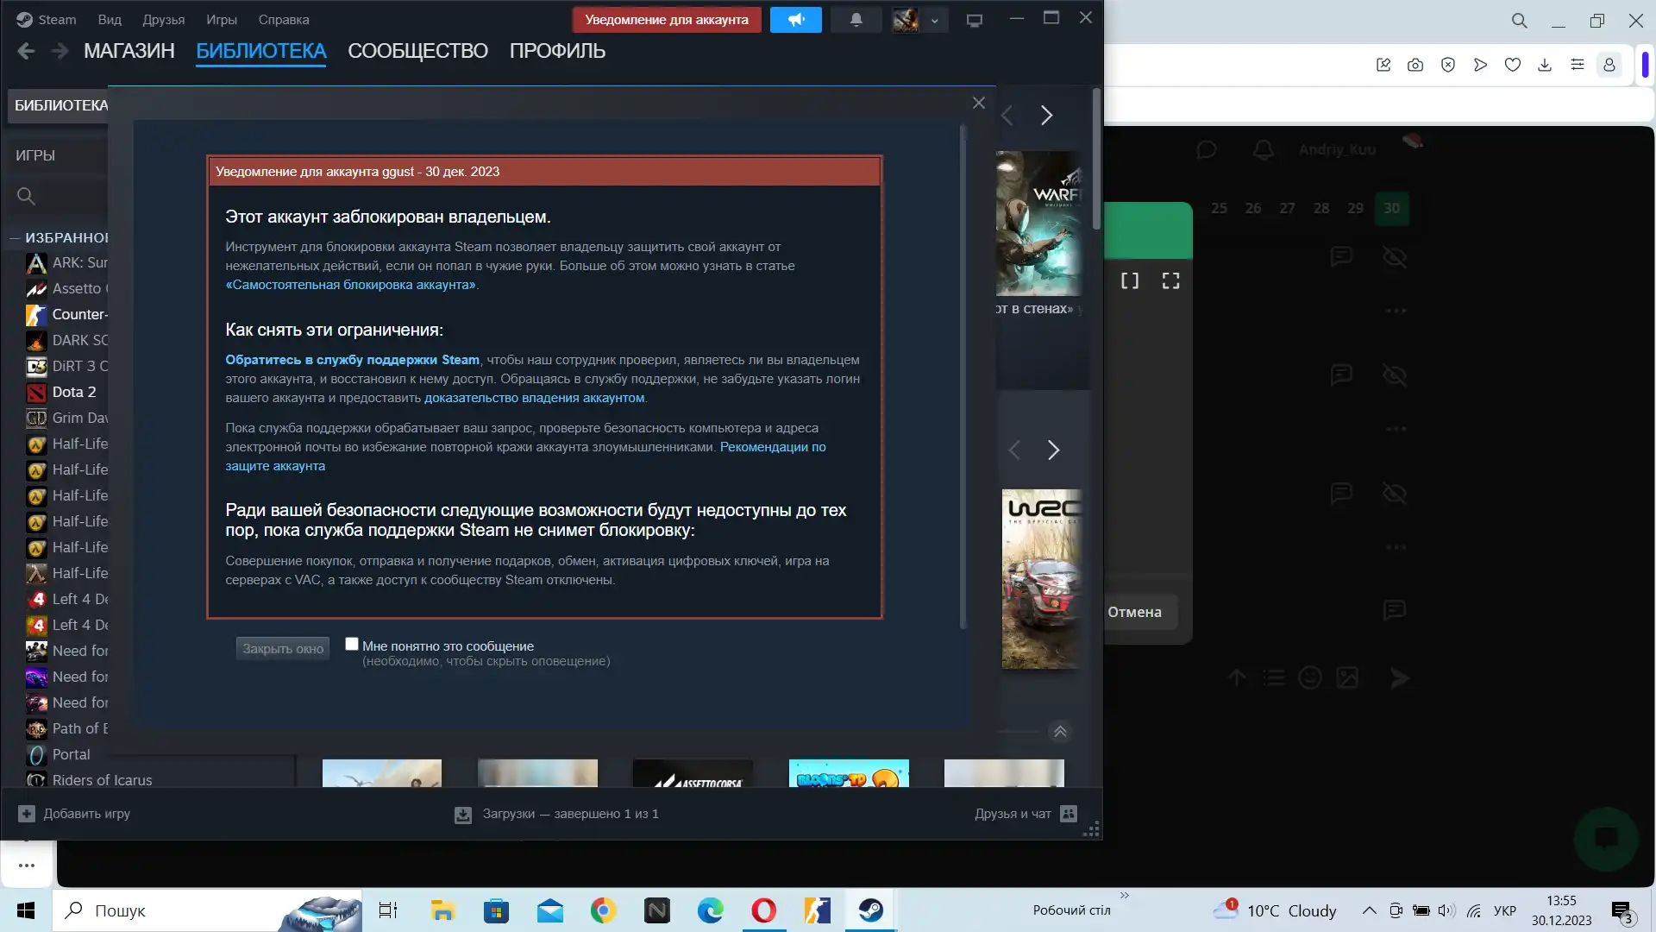
Task: Open the БИБЛИОТЕКА tab
Action: point(260,51)
